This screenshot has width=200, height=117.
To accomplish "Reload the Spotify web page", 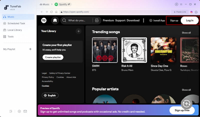I will (51, 12).
